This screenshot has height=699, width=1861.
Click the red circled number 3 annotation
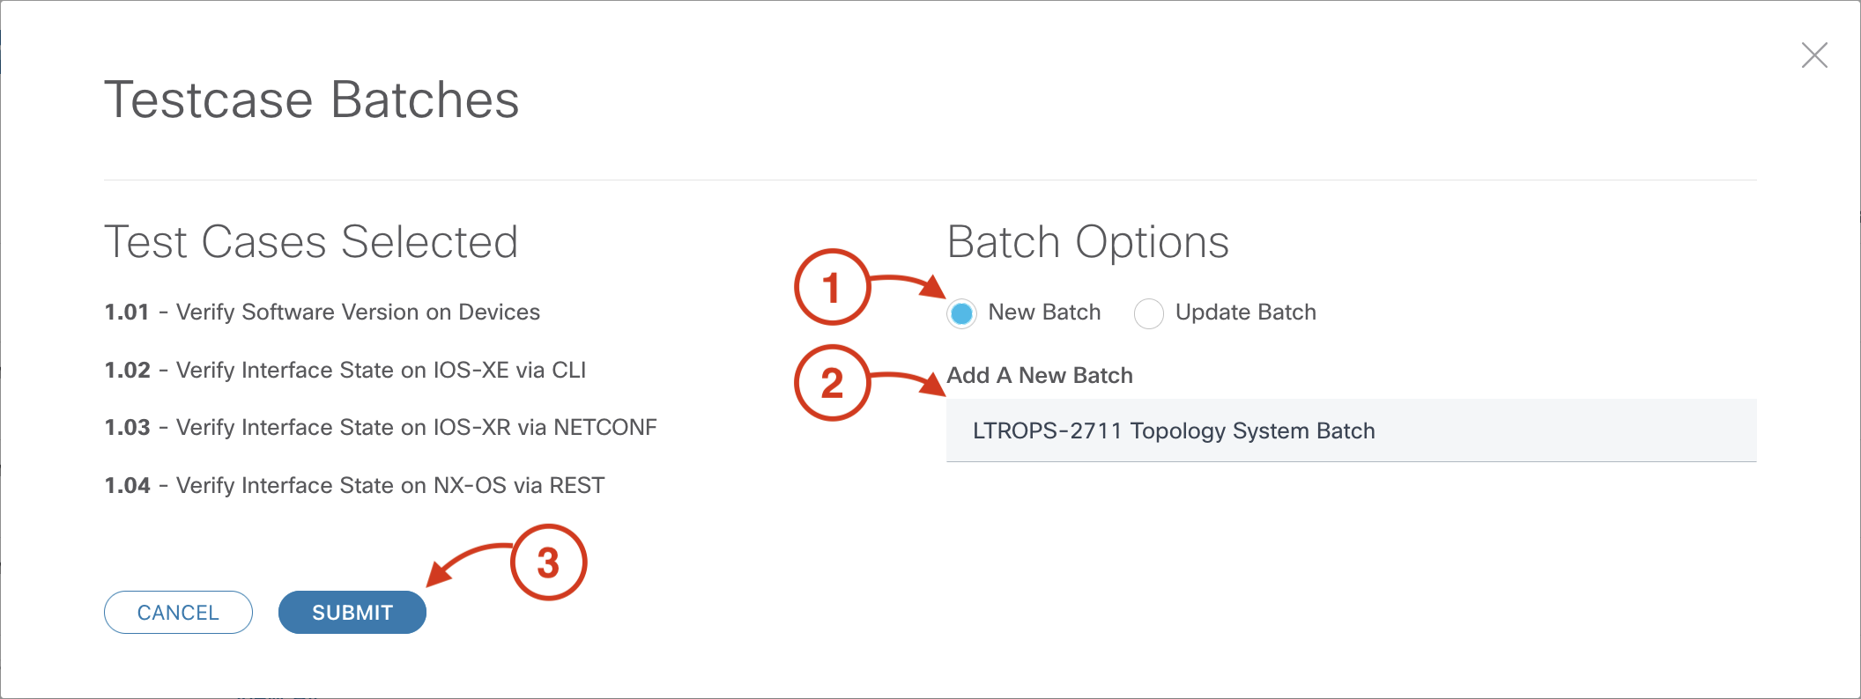tap(548, 563)
